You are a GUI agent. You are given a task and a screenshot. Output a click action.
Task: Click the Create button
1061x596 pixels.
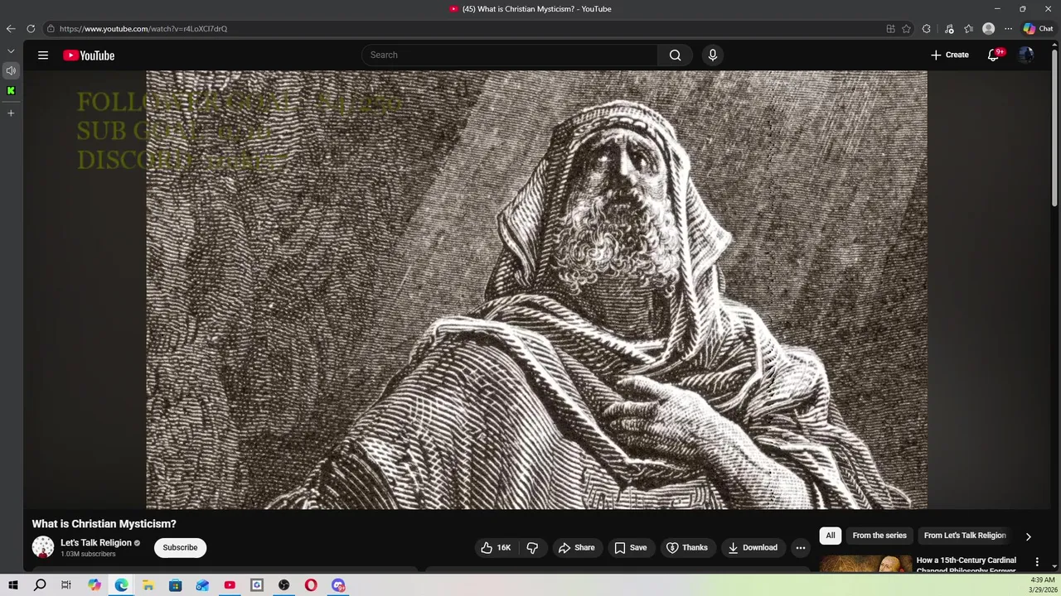point(950,55)
